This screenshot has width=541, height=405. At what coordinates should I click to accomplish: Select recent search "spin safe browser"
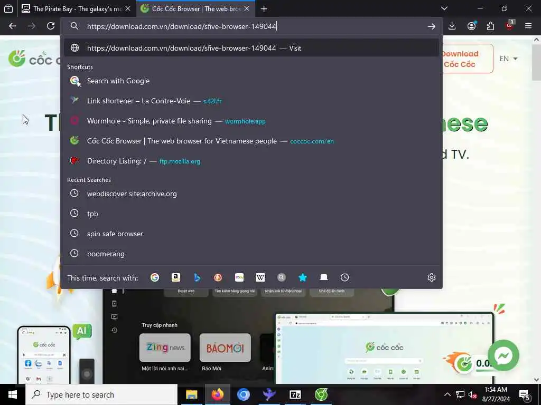251,234
